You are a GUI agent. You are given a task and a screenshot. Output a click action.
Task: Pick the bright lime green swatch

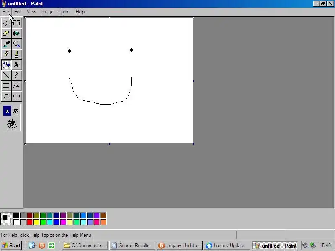43,222
